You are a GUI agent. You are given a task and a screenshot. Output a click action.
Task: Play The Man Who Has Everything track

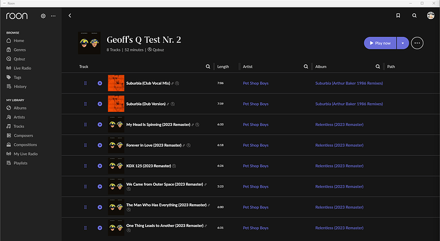(99, 207)
